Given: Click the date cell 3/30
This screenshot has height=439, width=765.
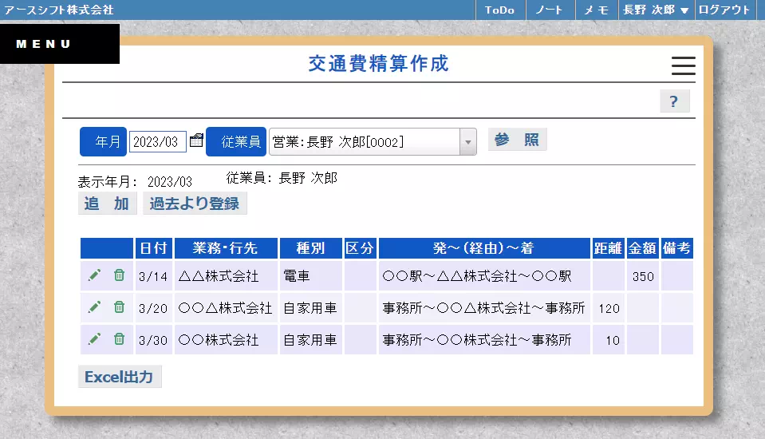Looking at the screenshot, I should click(154, 340).
